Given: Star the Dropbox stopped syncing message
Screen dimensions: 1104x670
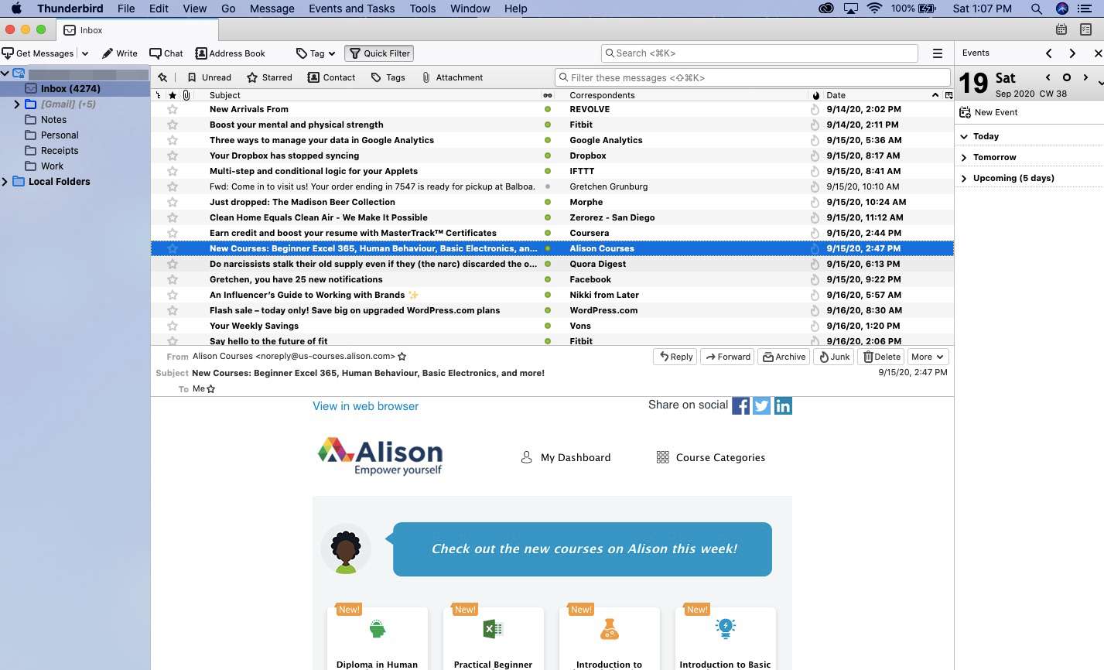Looking at the screenshot, I should tap(173, 156).
